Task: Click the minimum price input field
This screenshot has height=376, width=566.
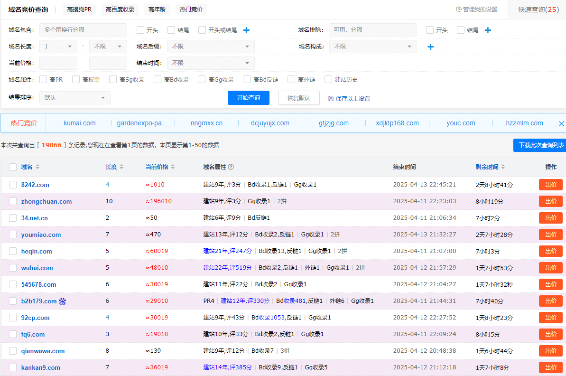Action: pos(58,63)
